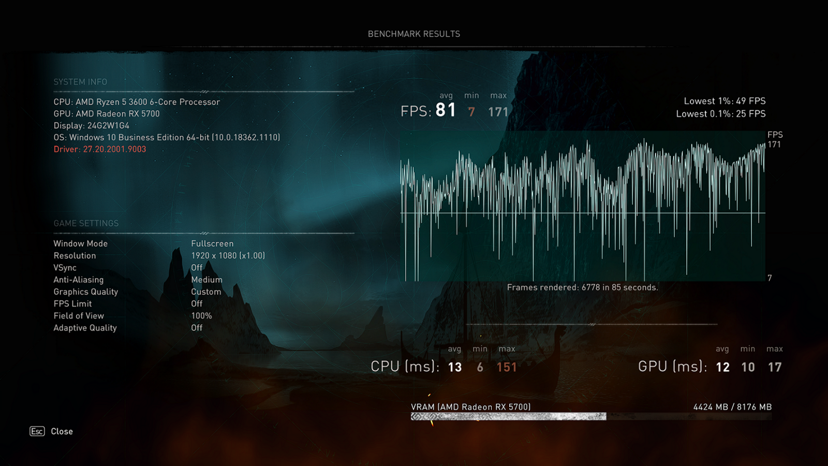Click the VRAM (AMD Radeon RX 5700) label

coord(471,407)
